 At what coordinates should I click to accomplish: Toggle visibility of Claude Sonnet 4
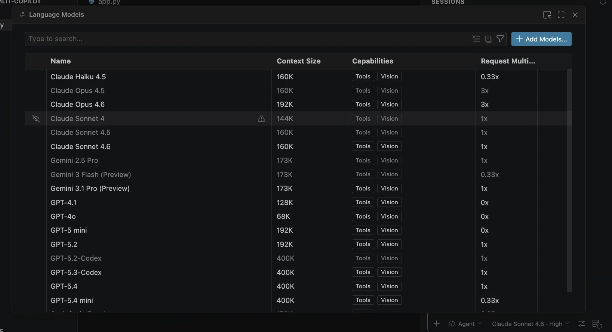[x=36, y=118]
